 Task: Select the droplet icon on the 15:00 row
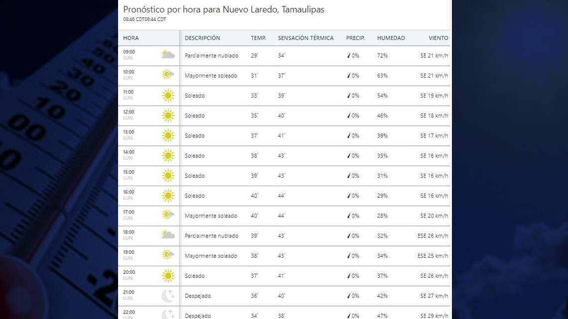pos(349,175)
